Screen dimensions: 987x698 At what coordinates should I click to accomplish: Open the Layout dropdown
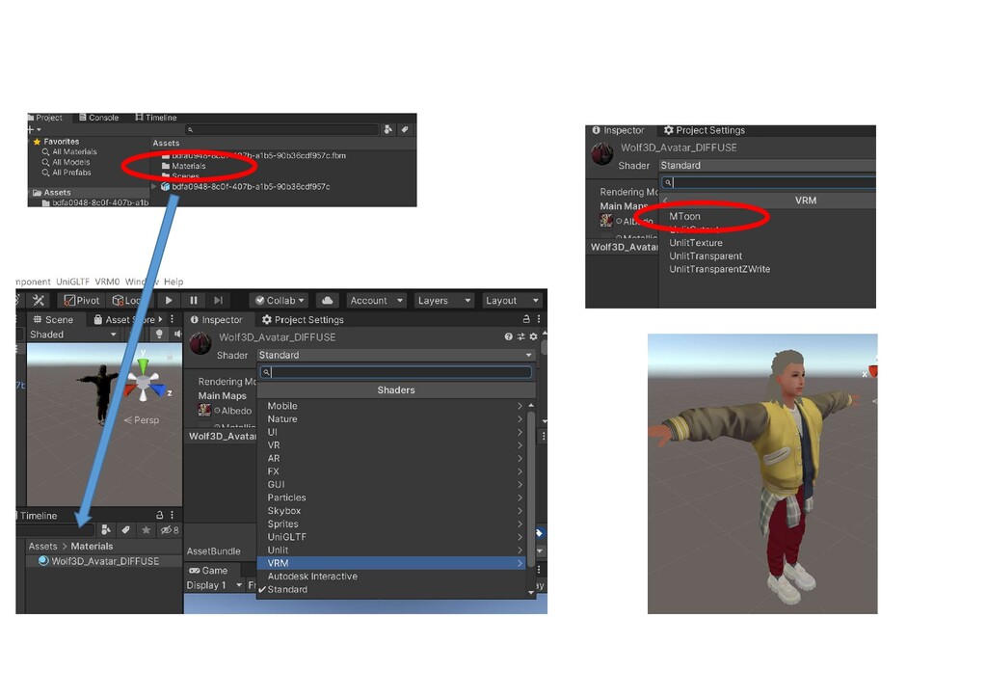pyautogui.click(x=512, y=300)
